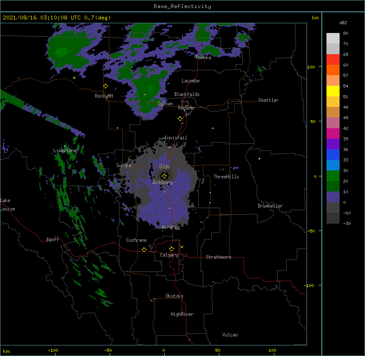Pick the yellow 54-51 dBZ legend swatch

(333, 91)
